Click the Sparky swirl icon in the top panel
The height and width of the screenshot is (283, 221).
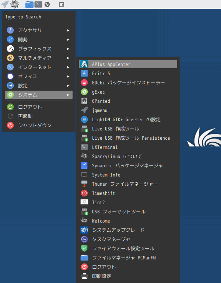point(14,4)
